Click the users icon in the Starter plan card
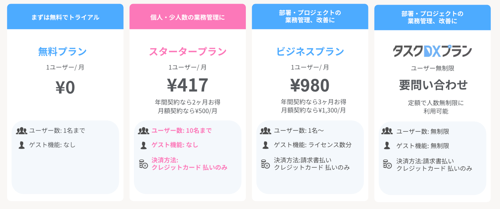 [x=144, y=131]
